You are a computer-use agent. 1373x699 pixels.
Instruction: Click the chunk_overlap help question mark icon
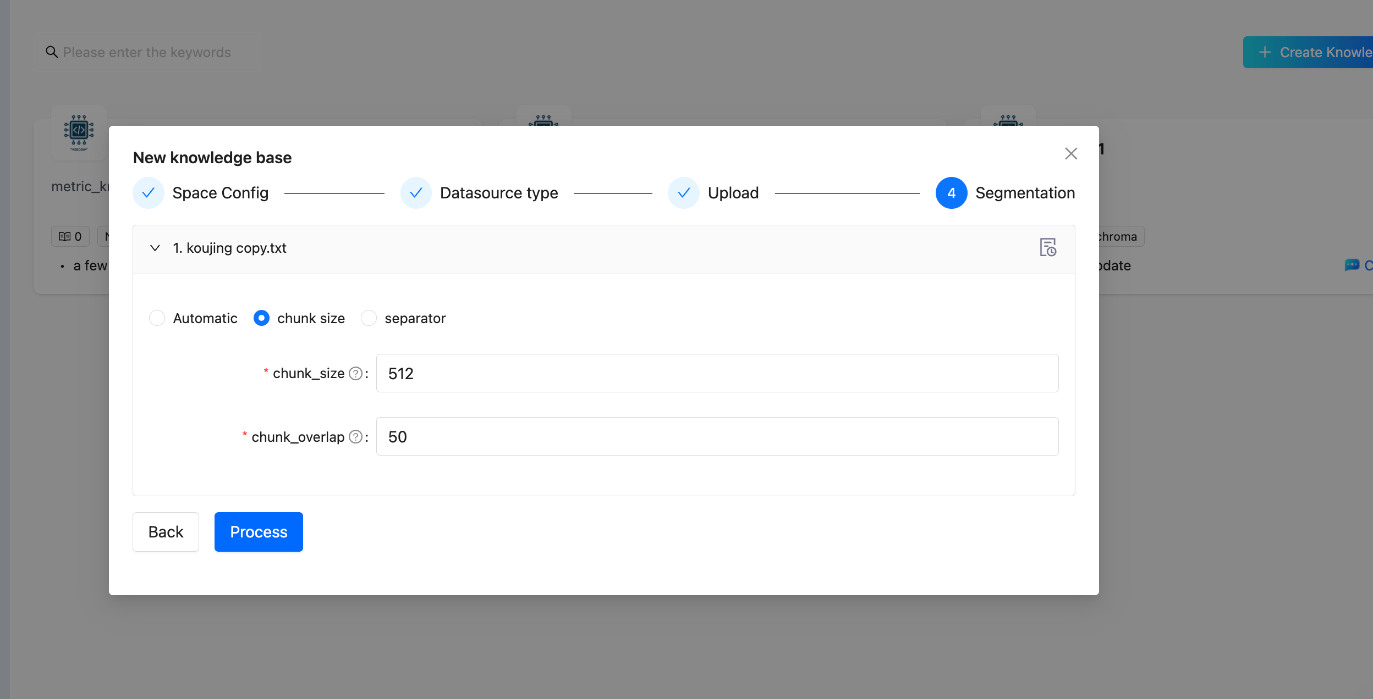pos(356,437)
